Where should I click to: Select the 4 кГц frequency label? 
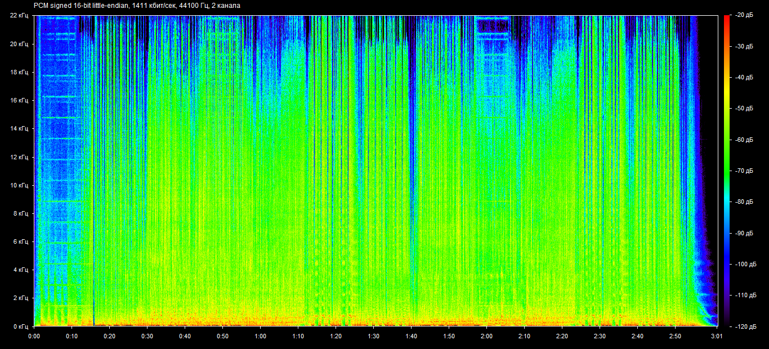coord(21,270)
